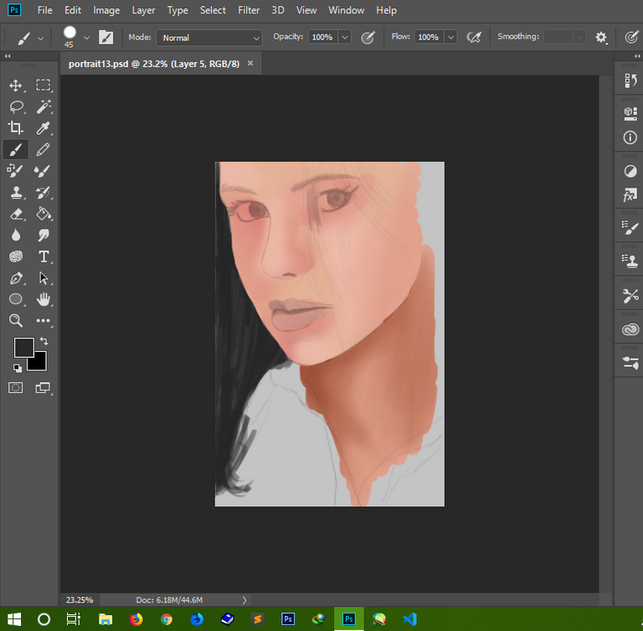643x631 pixels.
Task: Click the zoom level 23.25% field
Action: (x=80, y=600)
